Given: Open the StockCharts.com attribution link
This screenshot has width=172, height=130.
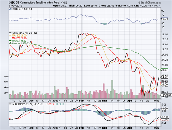Looking at the screenshot, I should click(x=149, y=3).
